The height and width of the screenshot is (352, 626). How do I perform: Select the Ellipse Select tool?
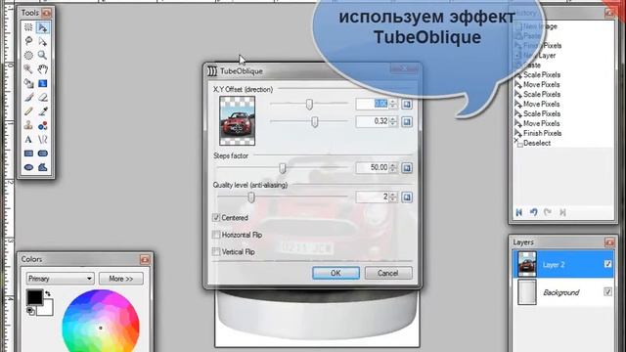28,55
